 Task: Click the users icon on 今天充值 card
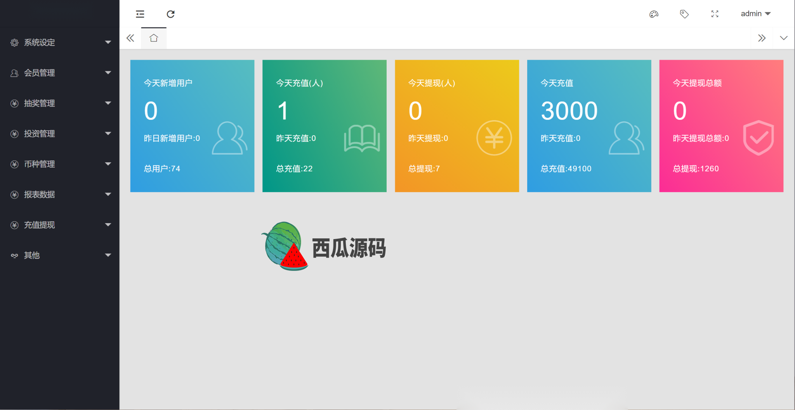pos(627,138)
